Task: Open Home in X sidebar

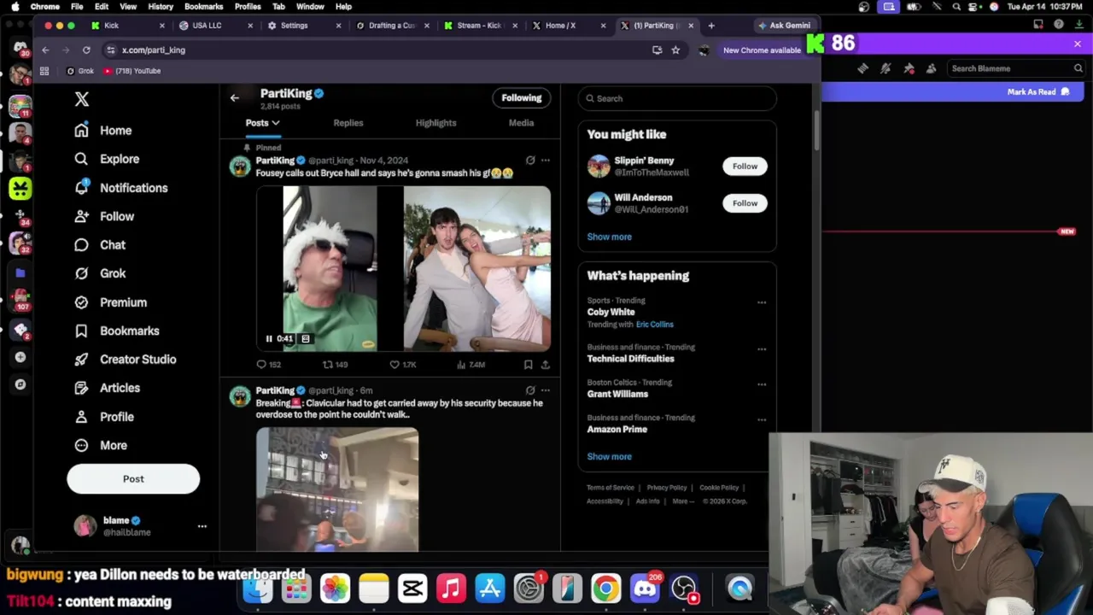Action: (x=103, y=131)
